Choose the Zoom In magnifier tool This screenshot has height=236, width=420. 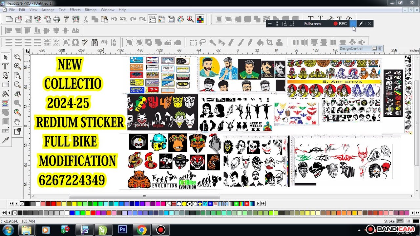click(17, 66)
